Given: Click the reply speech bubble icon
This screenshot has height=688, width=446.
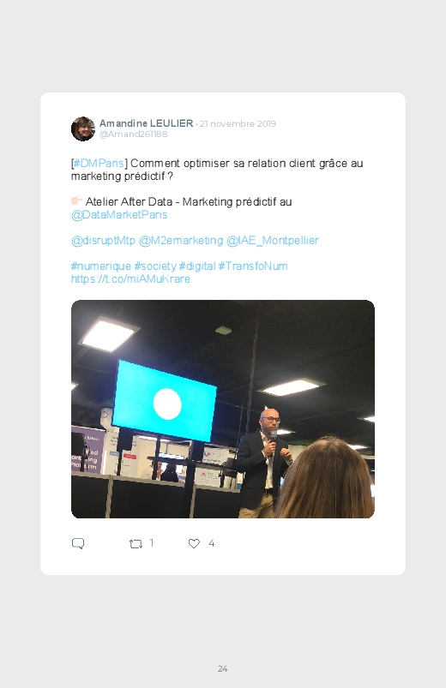Looking at the screenshot, I should [x=78, y=544].
